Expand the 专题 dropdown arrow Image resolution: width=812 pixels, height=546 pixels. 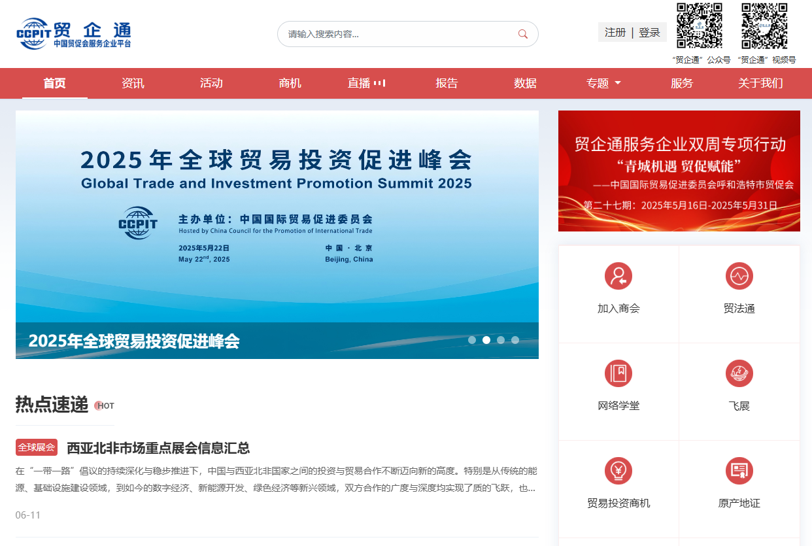click(618, 83)
